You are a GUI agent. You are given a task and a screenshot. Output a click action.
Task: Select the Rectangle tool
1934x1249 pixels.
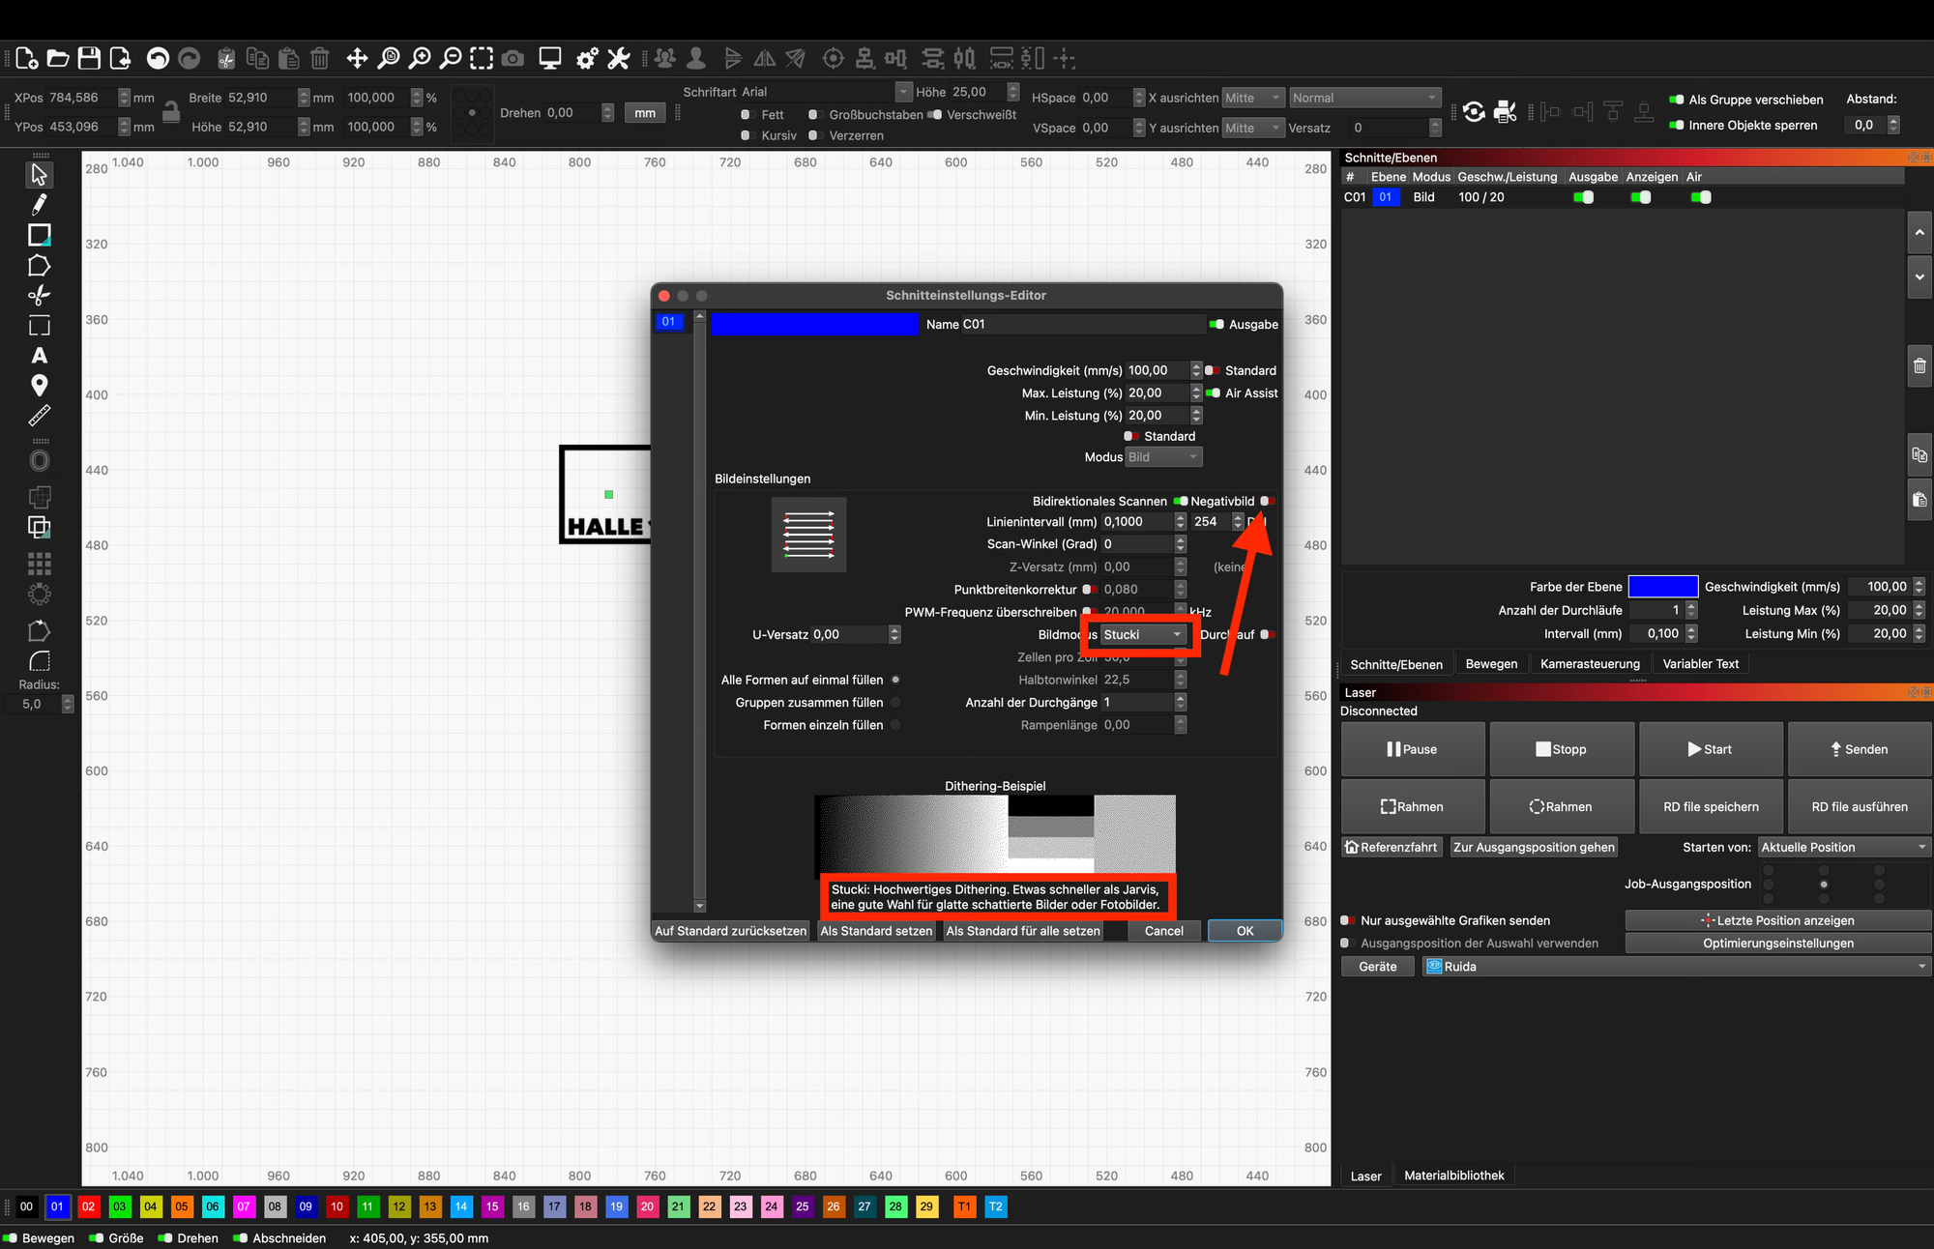[39, 235]
